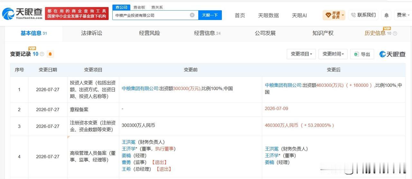Open 王希 (总经理) link

[x=126, y=169]
